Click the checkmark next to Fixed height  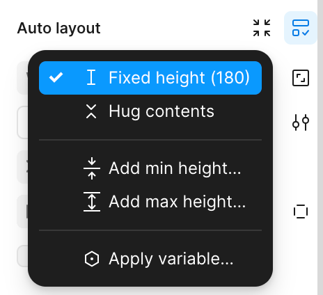pyautogui.click(x=56, y=77)
